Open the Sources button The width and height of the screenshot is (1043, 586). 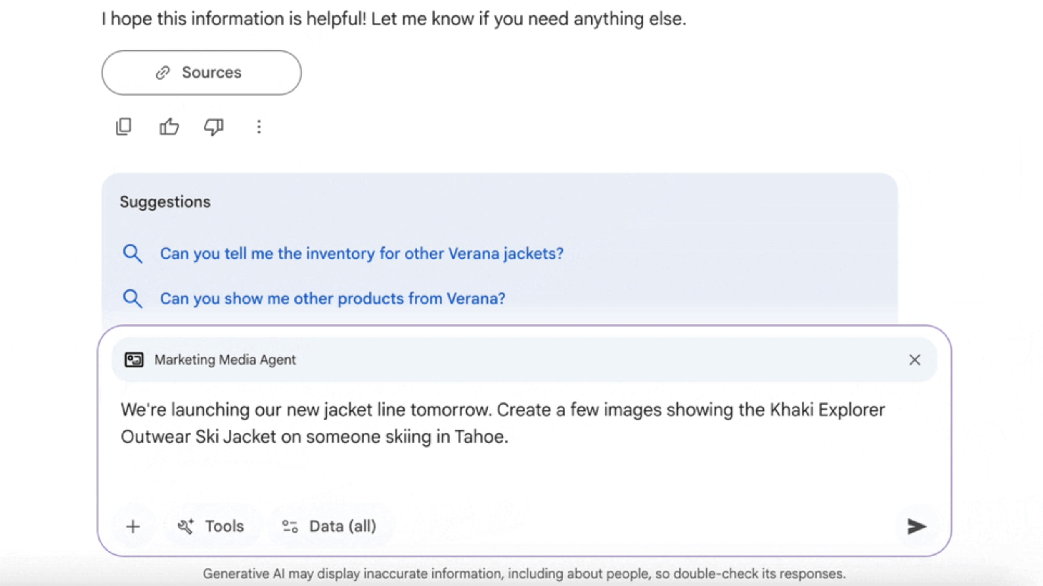pos(201,73)
